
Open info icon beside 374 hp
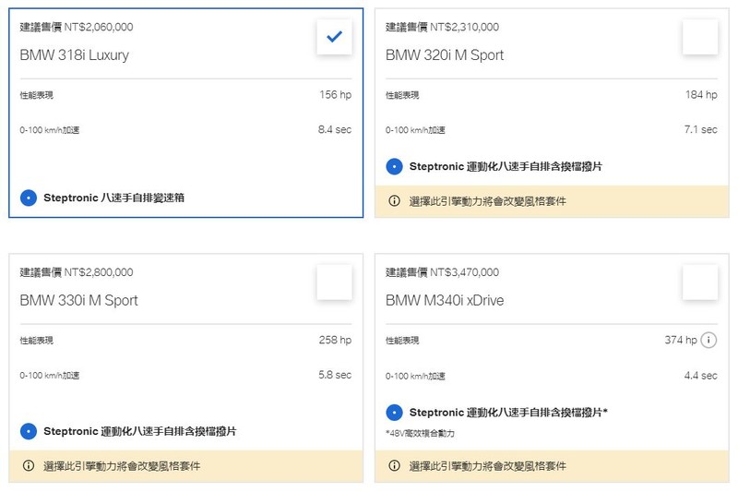click(708, 340)
